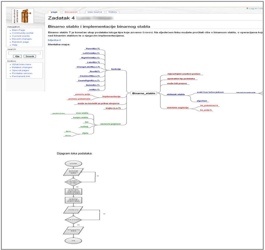
Task: Open Recent changes link
Action: [22, 39]
